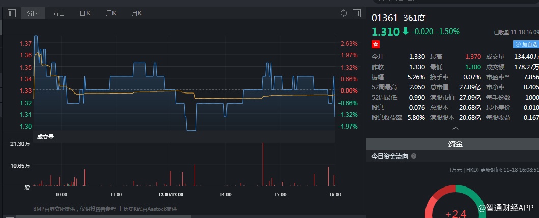
Task: Click the tallest volume bar near 14:40
Action: point(263,165)
